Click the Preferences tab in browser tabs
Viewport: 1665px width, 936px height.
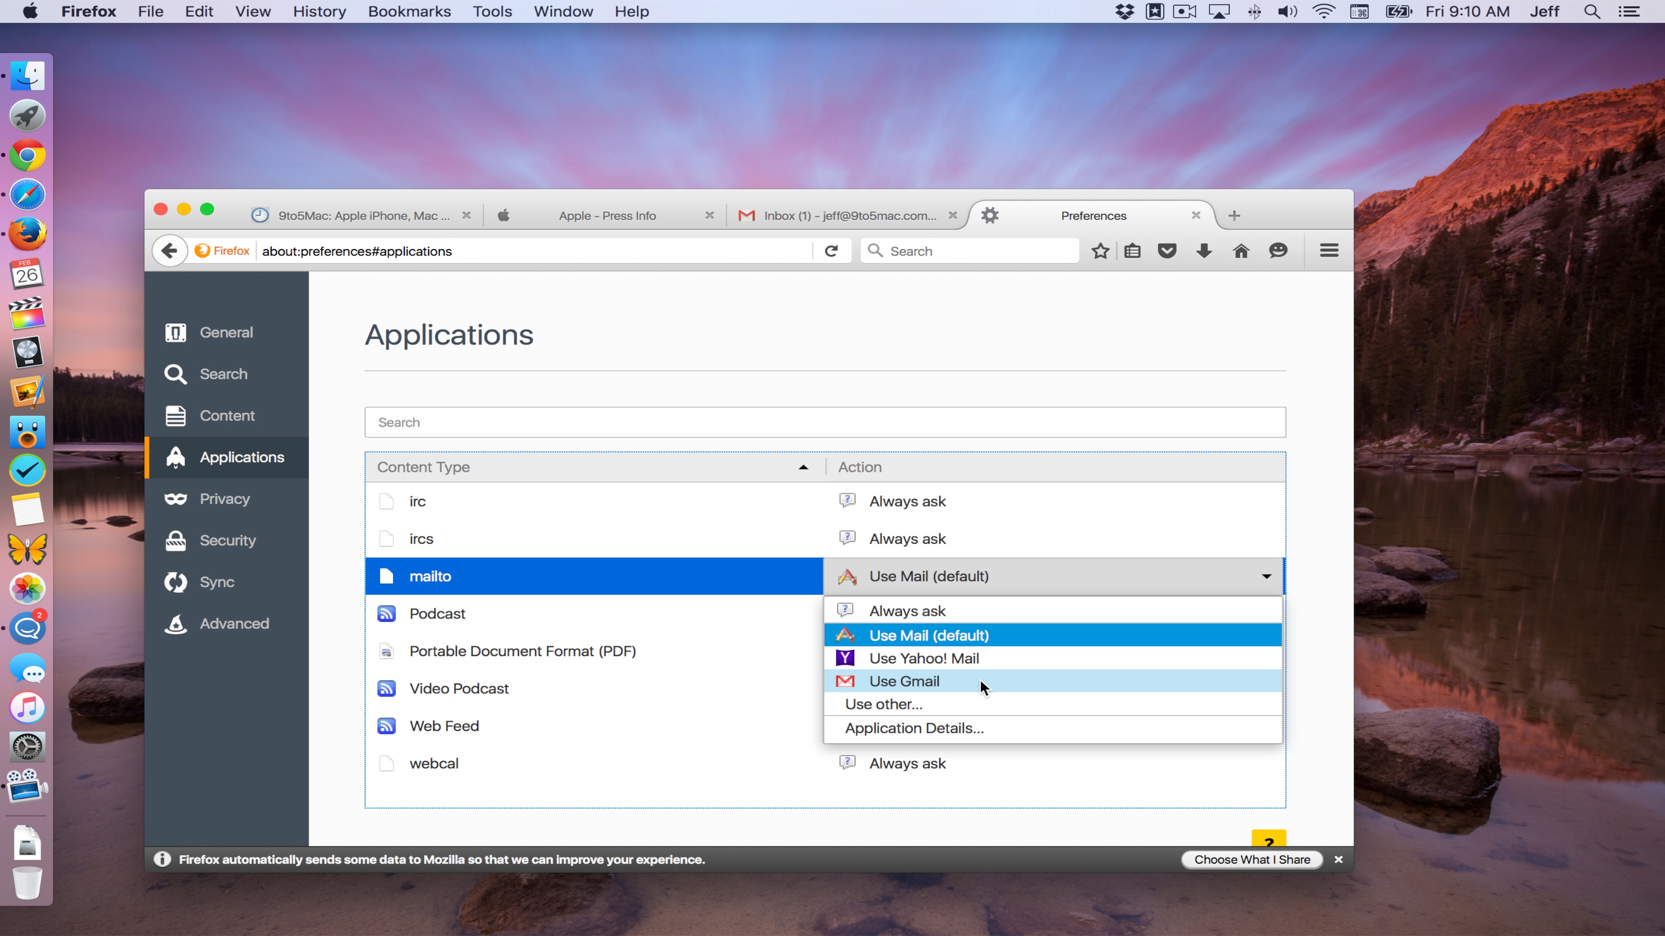(1092, 215)
